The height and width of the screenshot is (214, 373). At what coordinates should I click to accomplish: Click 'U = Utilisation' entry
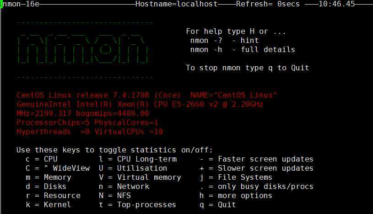[x=133, y=168]
